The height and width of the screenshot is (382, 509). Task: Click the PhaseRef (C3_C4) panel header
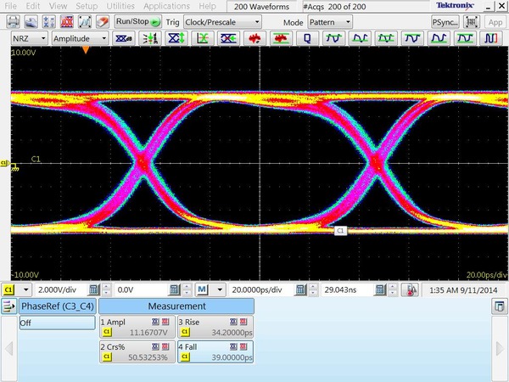(58, 306)
